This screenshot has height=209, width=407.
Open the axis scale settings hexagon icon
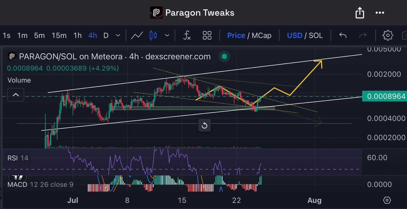[x=387, y=200]
